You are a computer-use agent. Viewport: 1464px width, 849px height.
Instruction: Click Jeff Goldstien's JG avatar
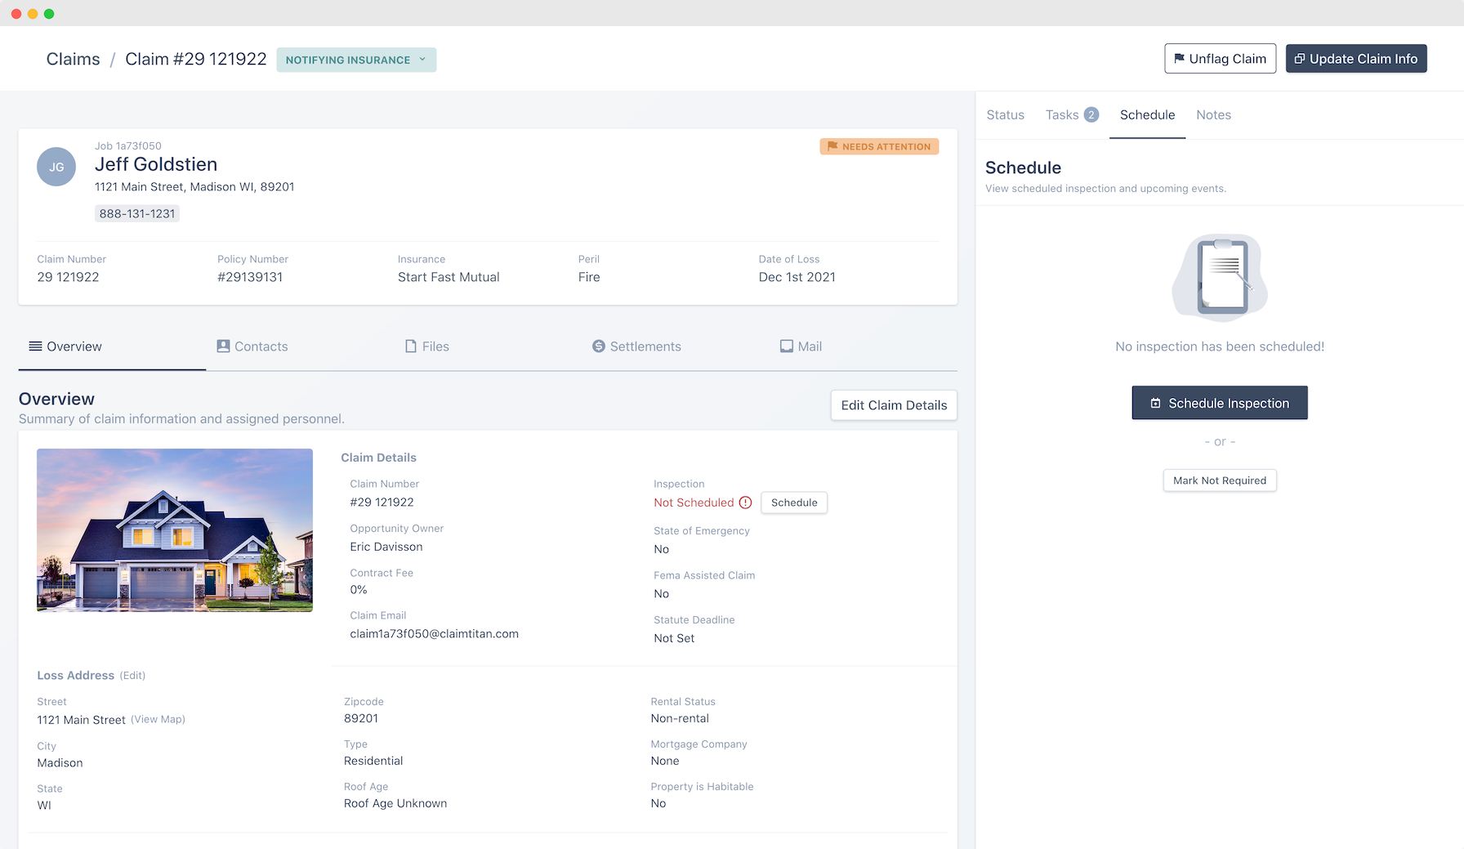point(56,167)
